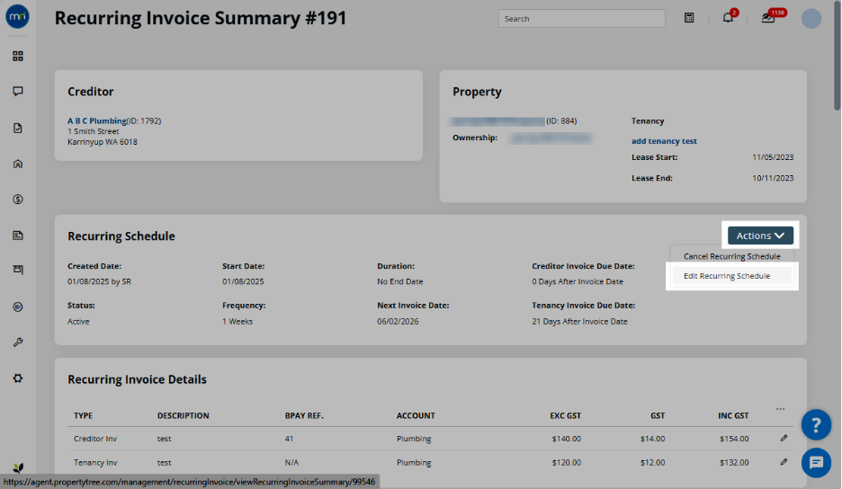Open the reports page icon in sidebar
The height and width of the screenshot is (489, 842).
coord(18,236)
